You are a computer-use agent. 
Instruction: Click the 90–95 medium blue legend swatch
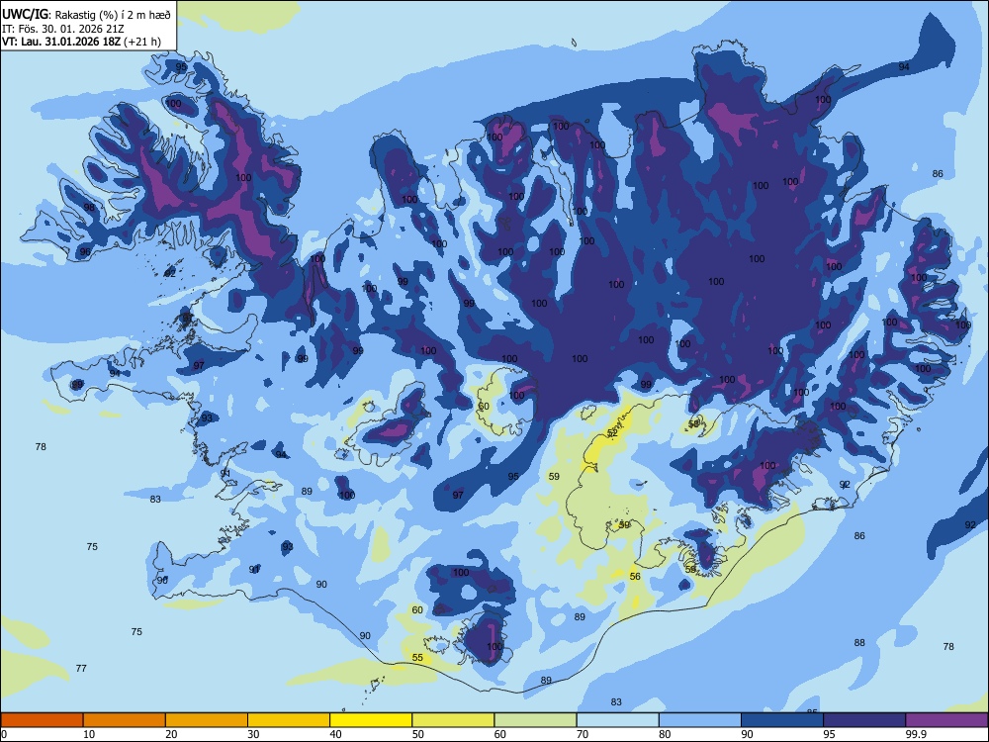pos(782,720)
